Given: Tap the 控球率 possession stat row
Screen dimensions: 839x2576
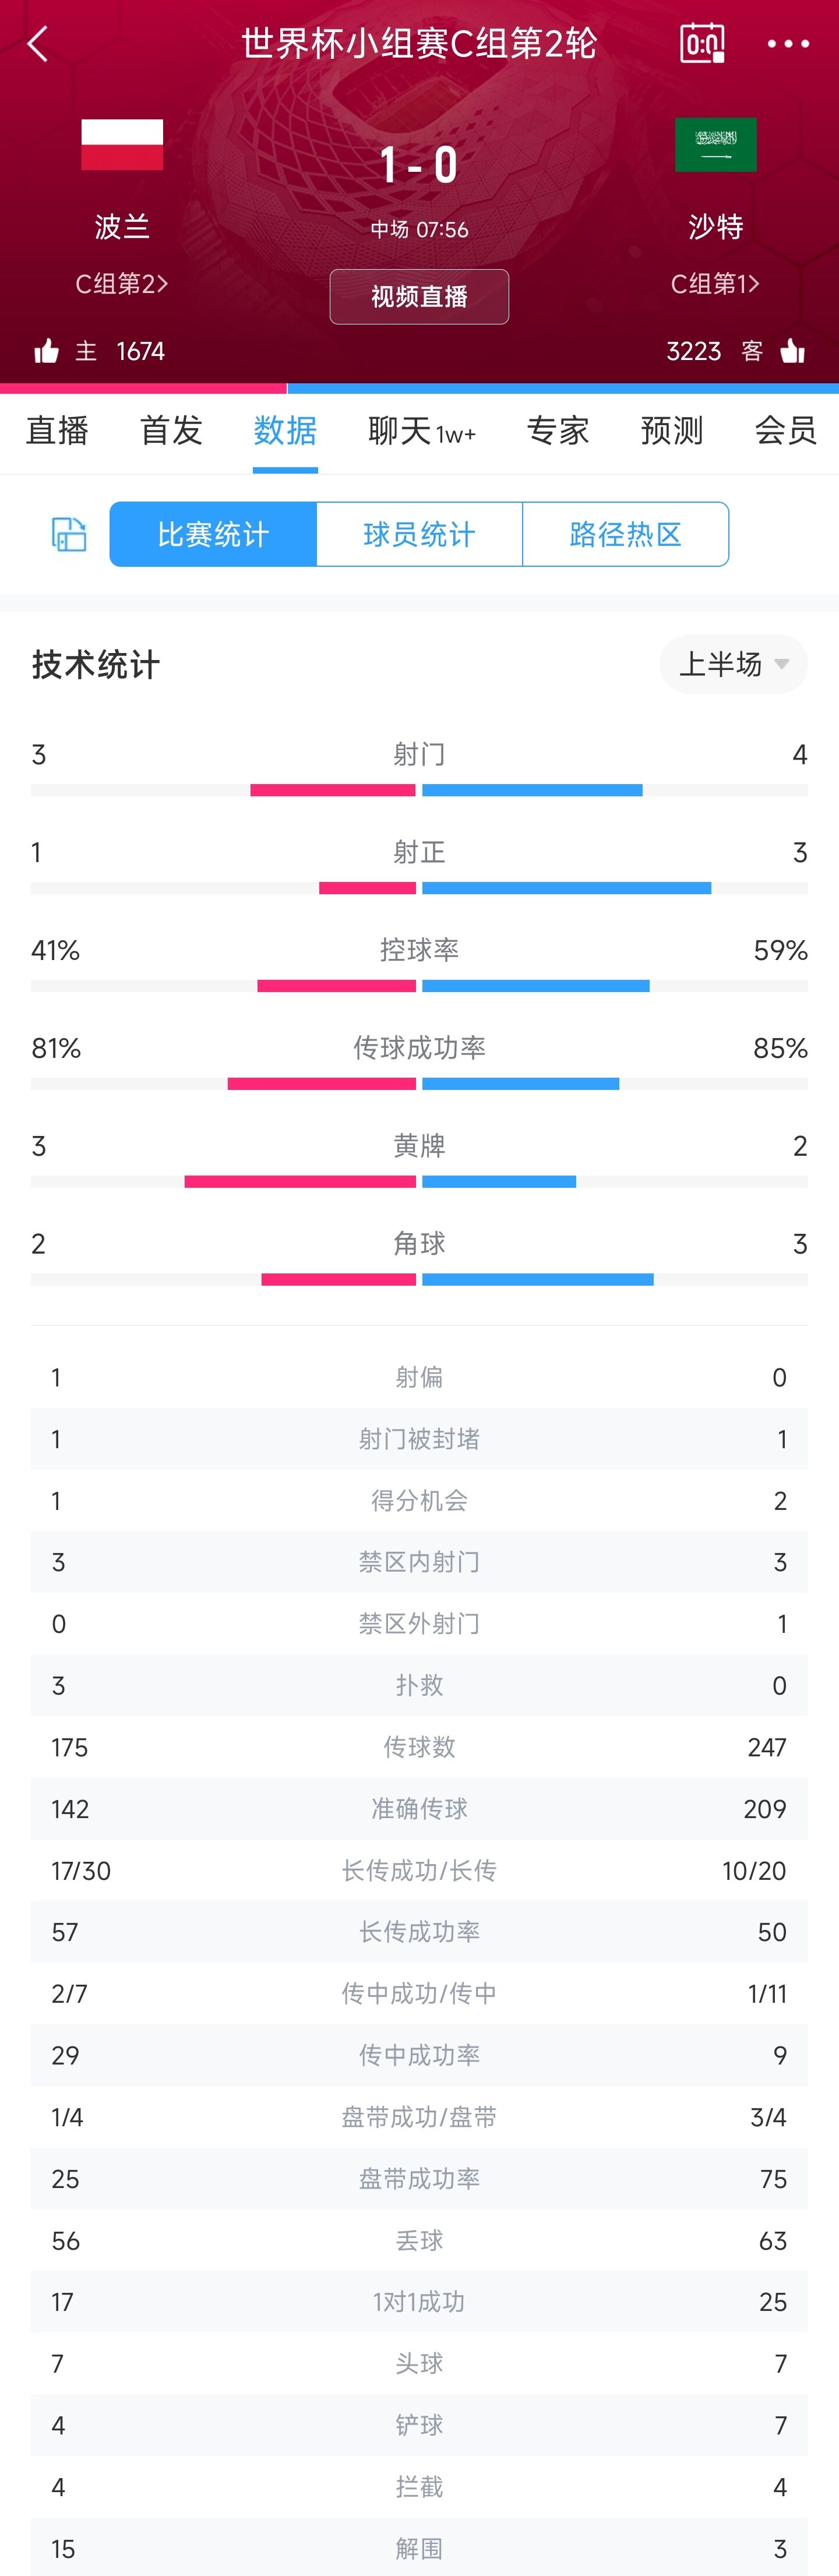Looking at the screenshot, I should point(419,963).
